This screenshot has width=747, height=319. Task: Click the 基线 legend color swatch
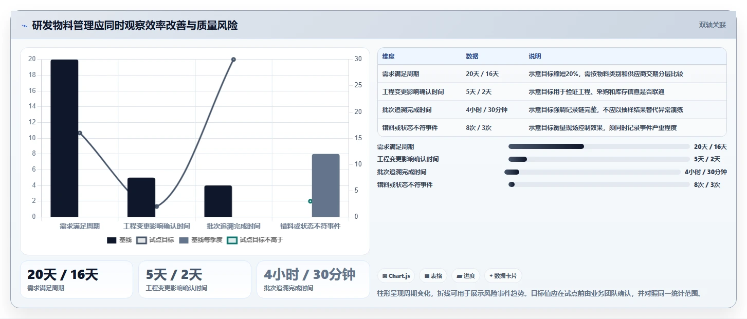pyautogui.click(x=112, y=240)
